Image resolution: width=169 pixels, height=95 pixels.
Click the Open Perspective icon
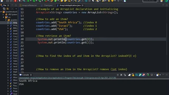pyautogui.click(x=162, y=1)
